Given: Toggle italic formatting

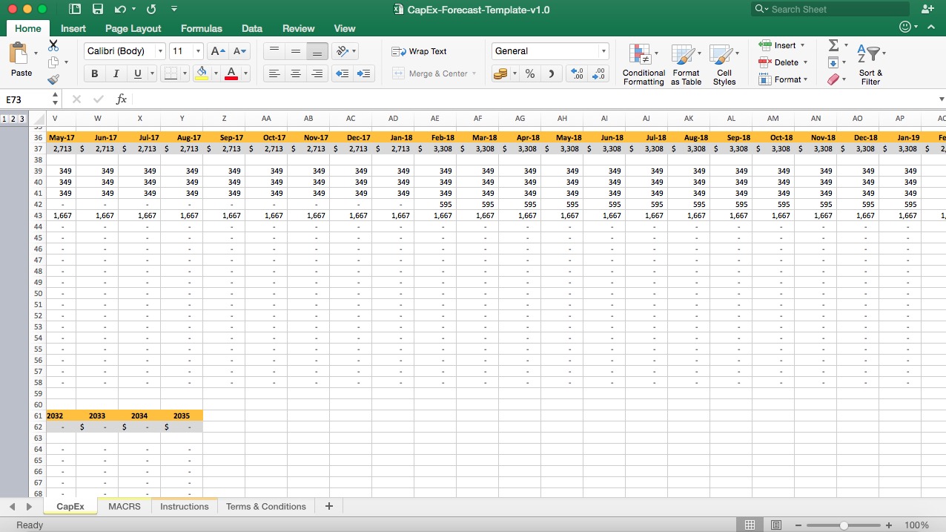Looking at the screenshot, I should pyautogui.click(x=114, y=73).
